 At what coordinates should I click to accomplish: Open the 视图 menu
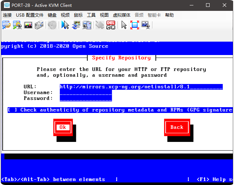[104, 15]
